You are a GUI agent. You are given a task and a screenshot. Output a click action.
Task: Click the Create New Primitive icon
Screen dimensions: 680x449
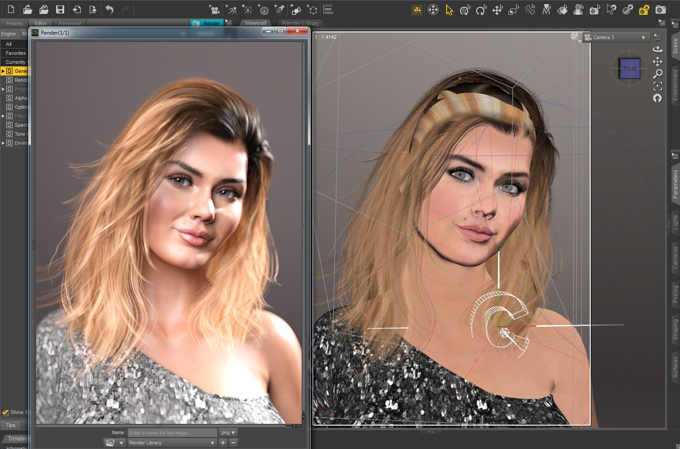click(296, 9)
